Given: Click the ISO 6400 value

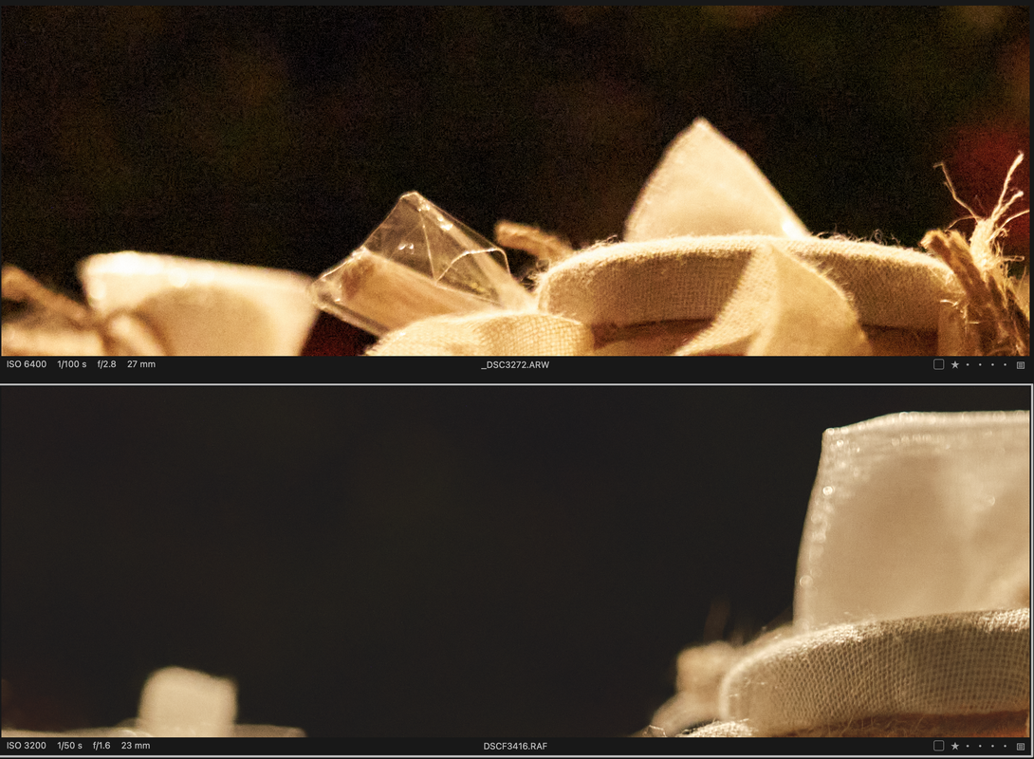Looking at the screenshot, I should pos(27,364).
